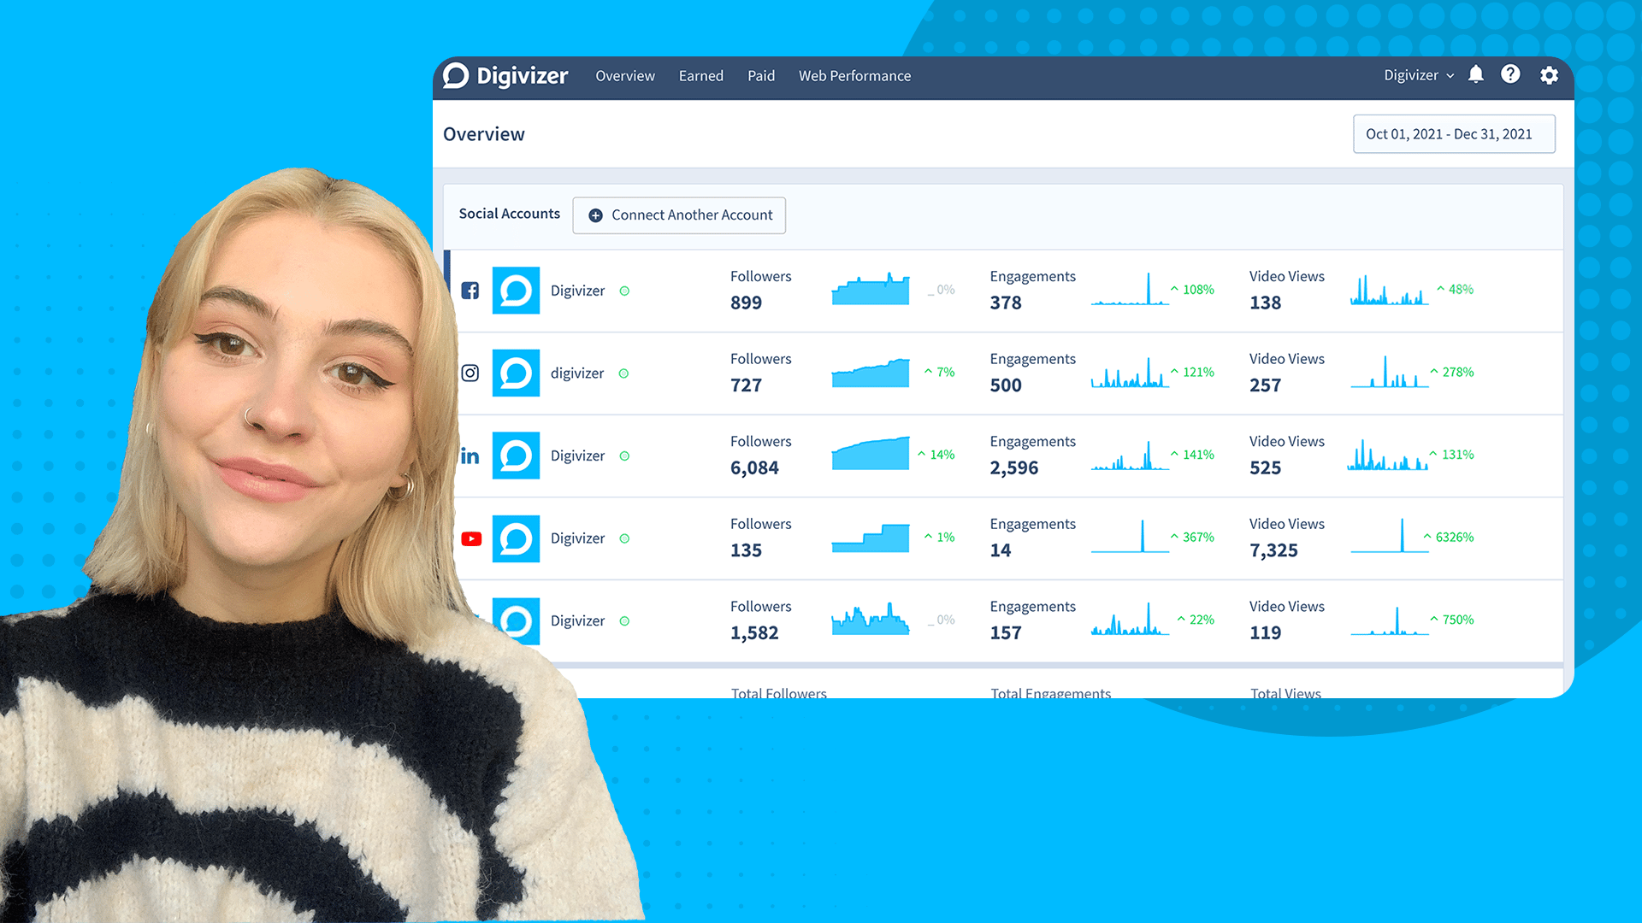The image size is (1642, 923).
Task: Click the 141% engagements increase
Action: click(x=1193, y=455)
